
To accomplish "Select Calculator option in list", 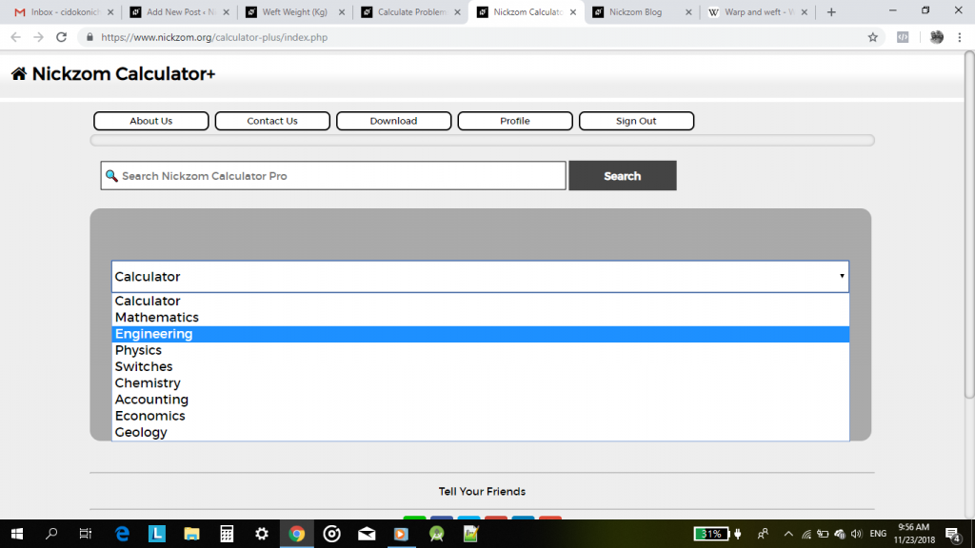I will [480, 301].
